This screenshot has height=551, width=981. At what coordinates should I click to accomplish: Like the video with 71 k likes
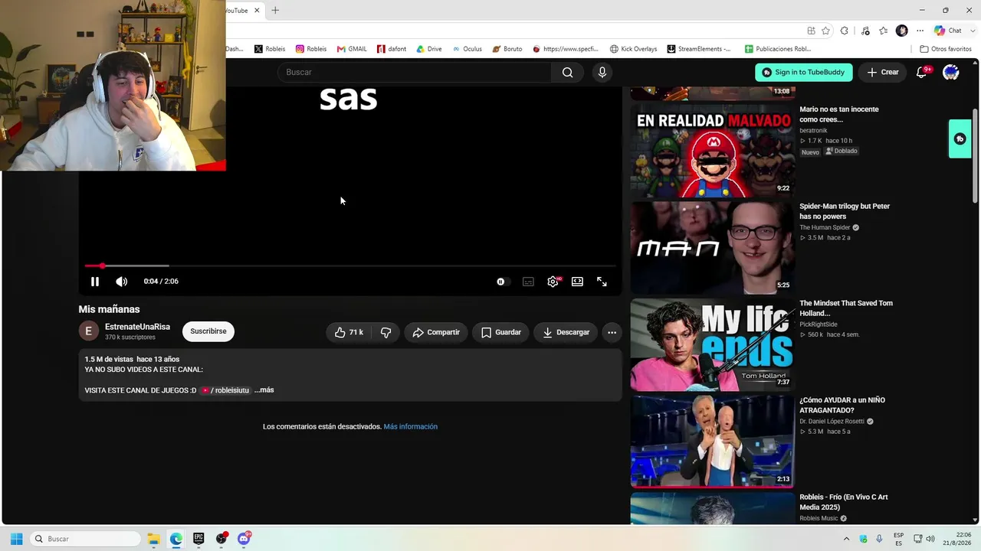coord(349,332)
